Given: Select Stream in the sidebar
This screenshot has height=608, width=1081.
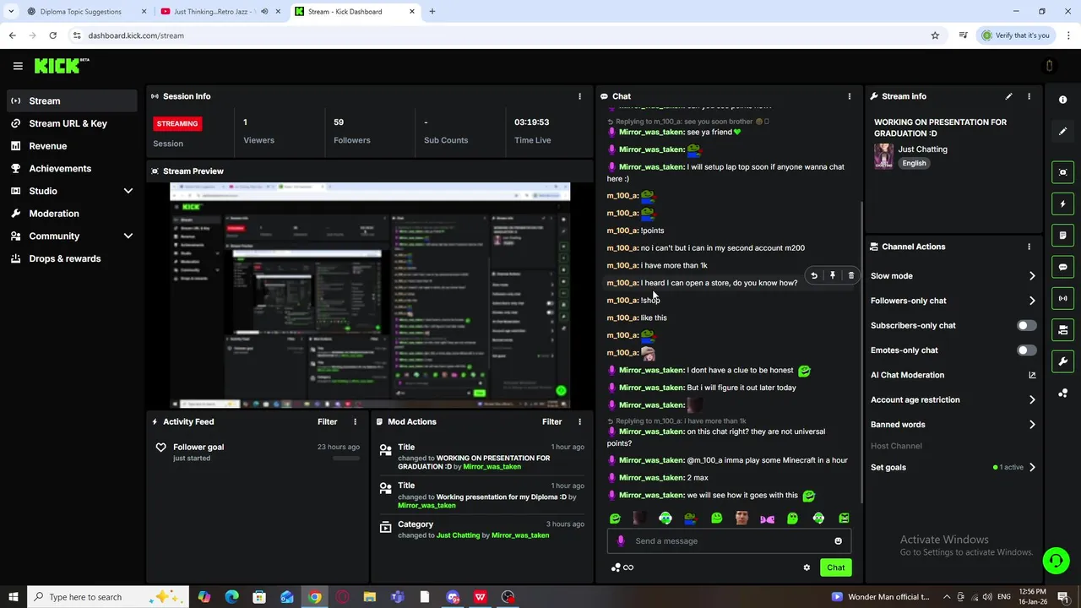Looking at the screenshot, I should click(x=72, y=100).
